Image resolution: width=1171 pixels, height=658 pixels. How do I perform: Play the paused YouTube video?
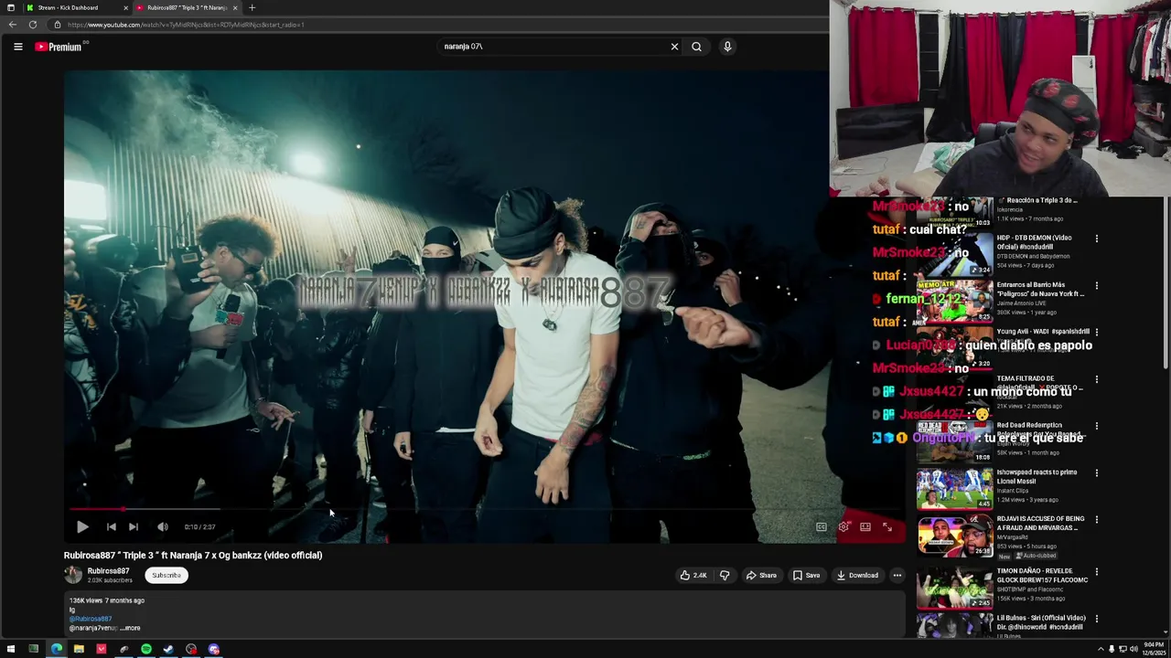[x=82, y=527]
